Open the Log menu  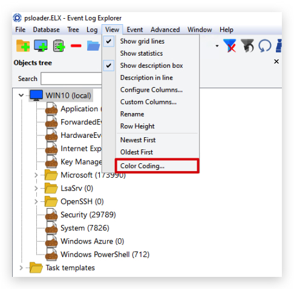coord(92,30)
